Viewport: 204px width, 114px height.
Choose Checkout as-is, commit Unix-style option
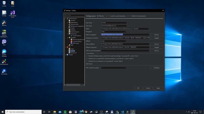click(87, 59)
